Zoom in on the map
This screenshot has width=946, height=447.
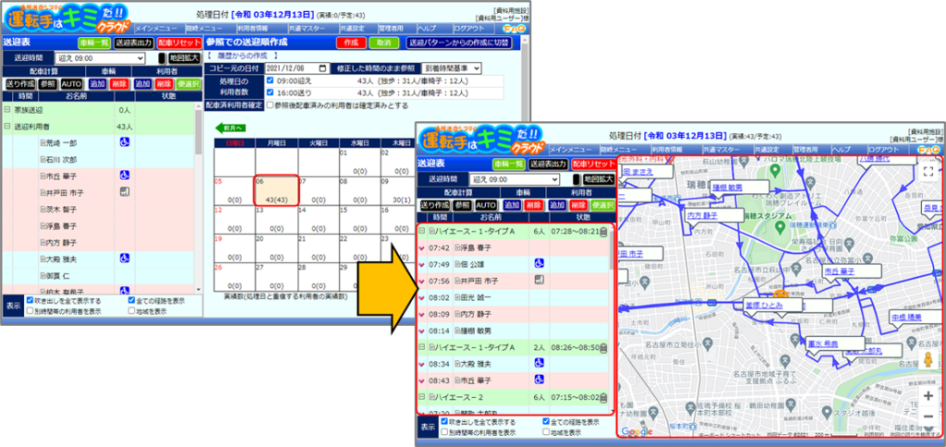pos(928,396)
